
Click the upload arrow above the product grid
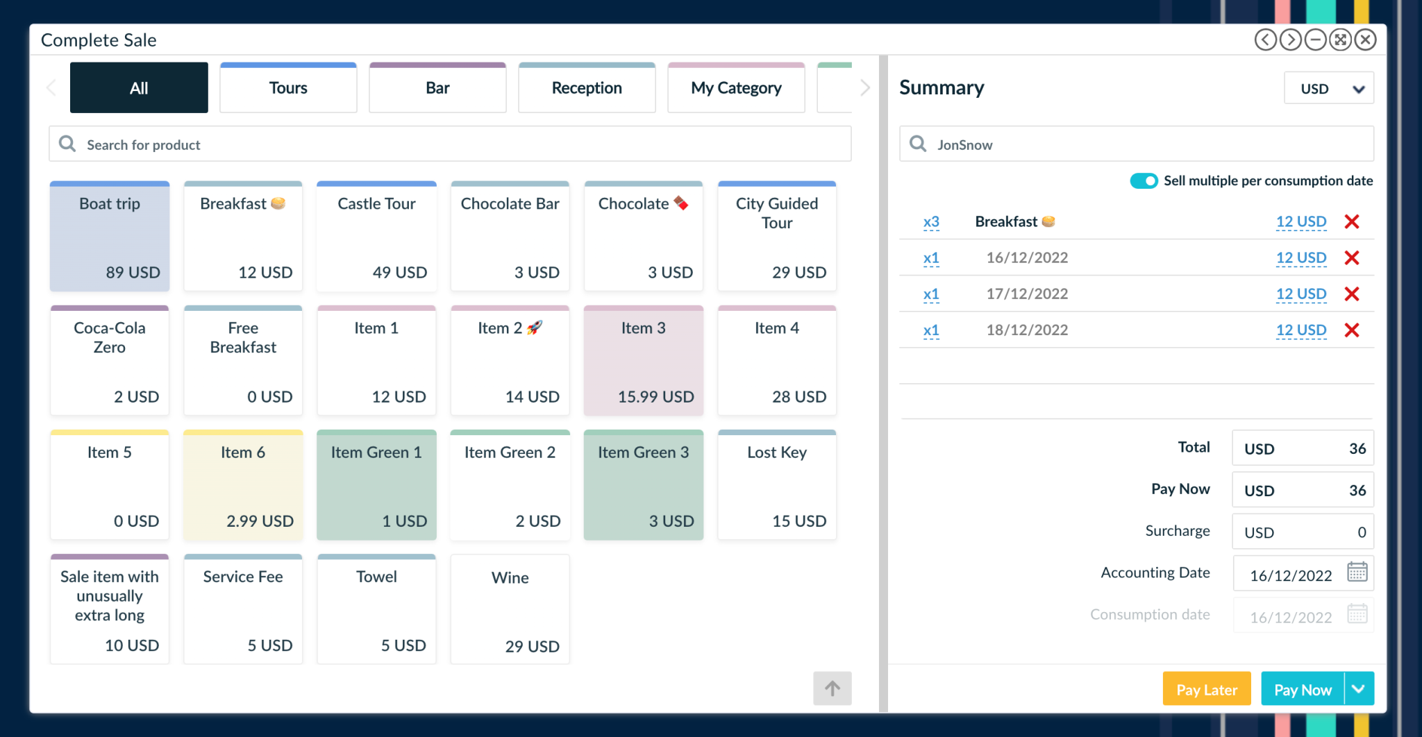click(x=833, y=688)
